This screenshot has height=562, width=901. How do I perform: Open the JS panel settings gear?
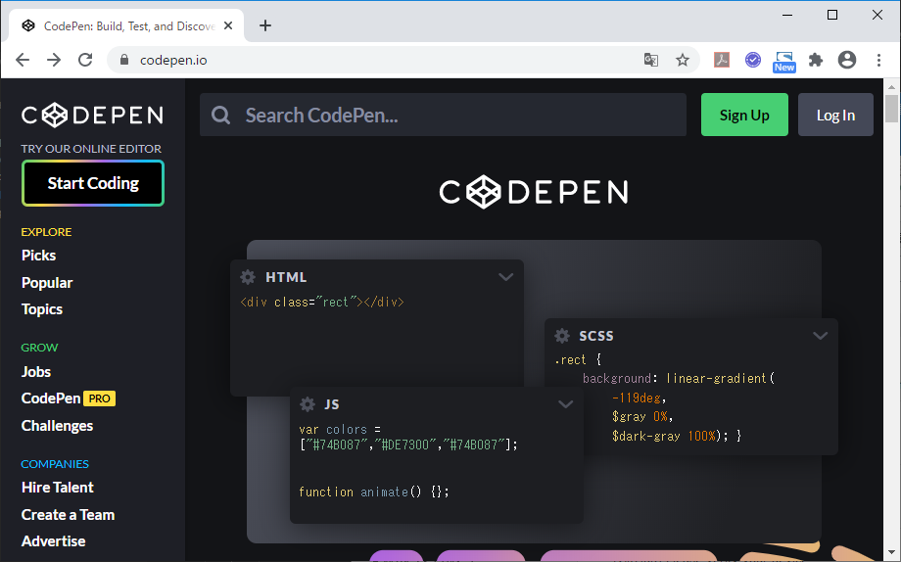[308, 404]
